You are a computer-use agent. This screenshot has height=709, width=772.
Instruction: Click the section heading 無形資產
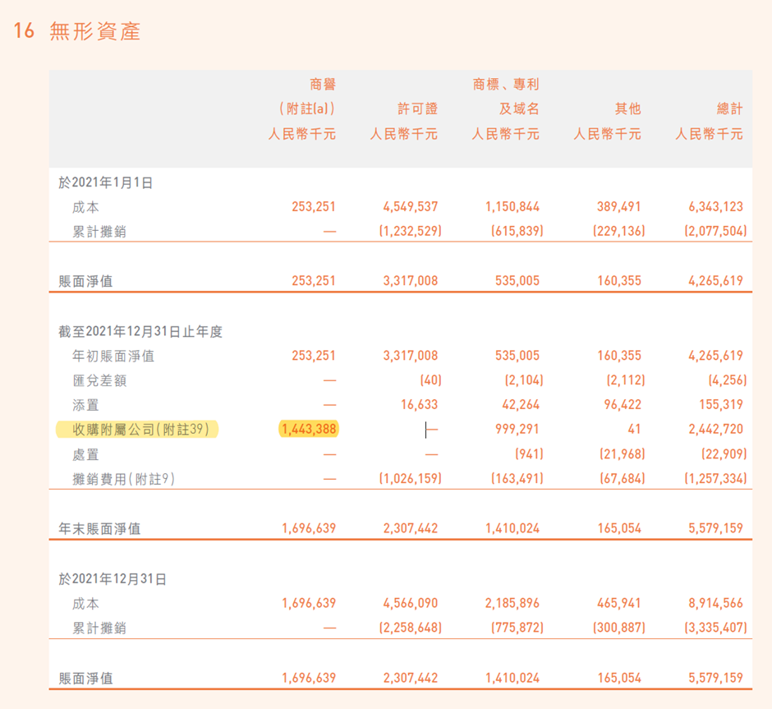coord(95,31)
